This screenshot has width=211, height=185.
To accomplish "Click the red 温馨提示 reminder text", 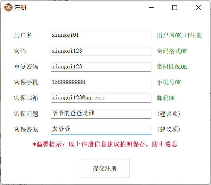I will [105, 144].
